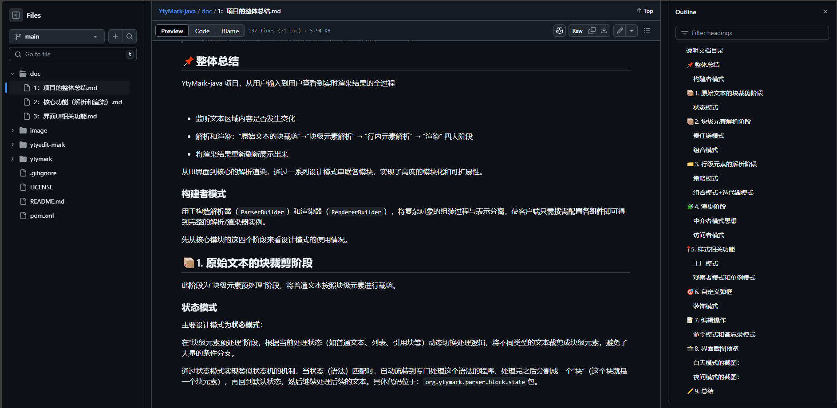Open the file search magnifier icon
The width and height of the screenshot is (837, 408).
[130, 36]
